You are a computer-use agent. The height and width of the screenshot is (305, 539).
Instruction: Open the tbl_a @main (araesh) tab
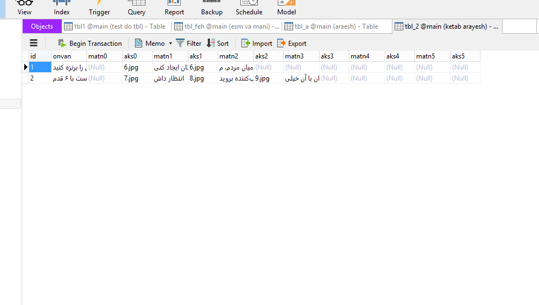coord(331,26)
